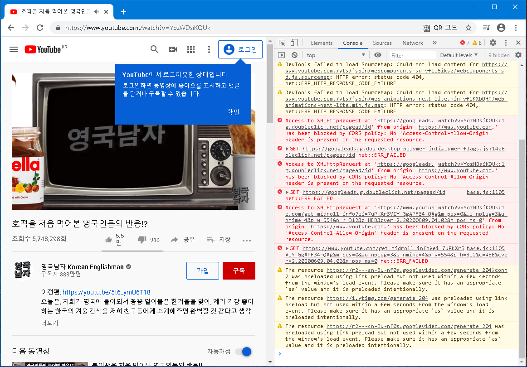Like the video with the thumbs up
Image resolution: width=527 pixels, height=367 pixels.
coord(109,239)
